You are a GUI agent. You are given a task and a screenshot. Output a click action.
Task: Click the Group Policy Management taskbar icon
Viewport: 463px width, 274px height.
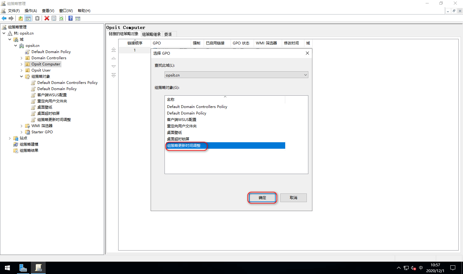pos(38,268)
